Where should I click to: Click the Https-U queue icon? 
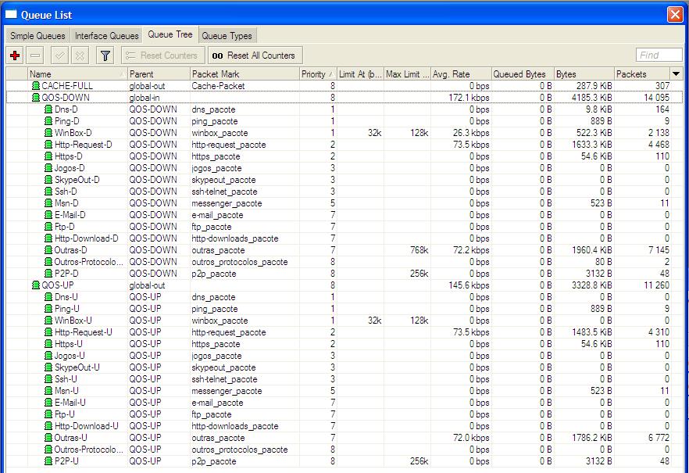[48, 344]
